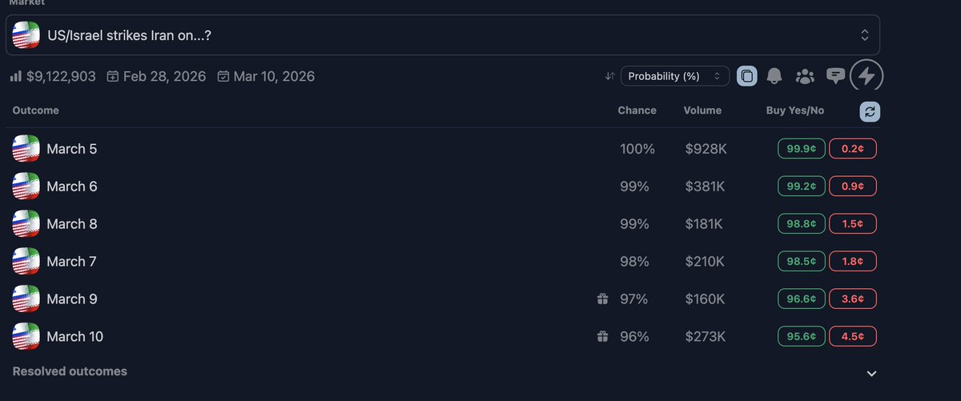The width and height of the screenshot is (961, 401).
Task: Buy Yes at 99.9¢ for March 5
Action: [802, 149]
